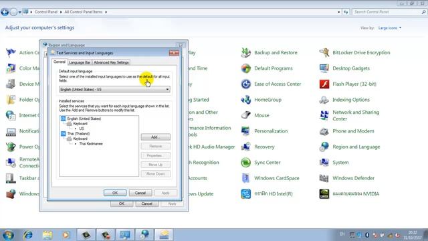Viewport: 428px width, 241px height.
Task: Open Sync Center icon
Action: [x=245, y=162]
